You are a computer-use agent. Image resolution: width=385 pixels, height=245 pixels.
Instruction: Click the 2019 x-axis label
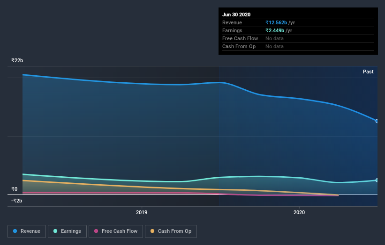point(142,212)
